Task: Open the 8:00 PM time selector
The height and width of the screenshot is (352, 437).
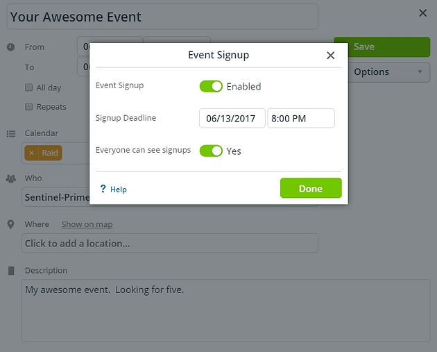Action: click(301, 118)
